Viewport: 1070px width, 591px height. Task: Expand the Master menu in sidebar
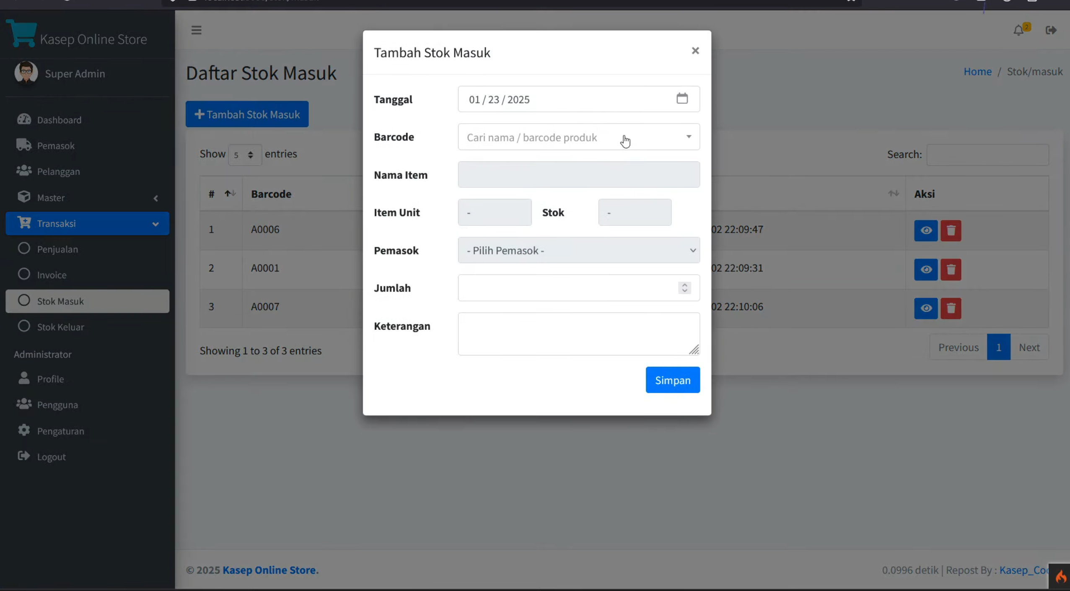(x=87, y=197)
